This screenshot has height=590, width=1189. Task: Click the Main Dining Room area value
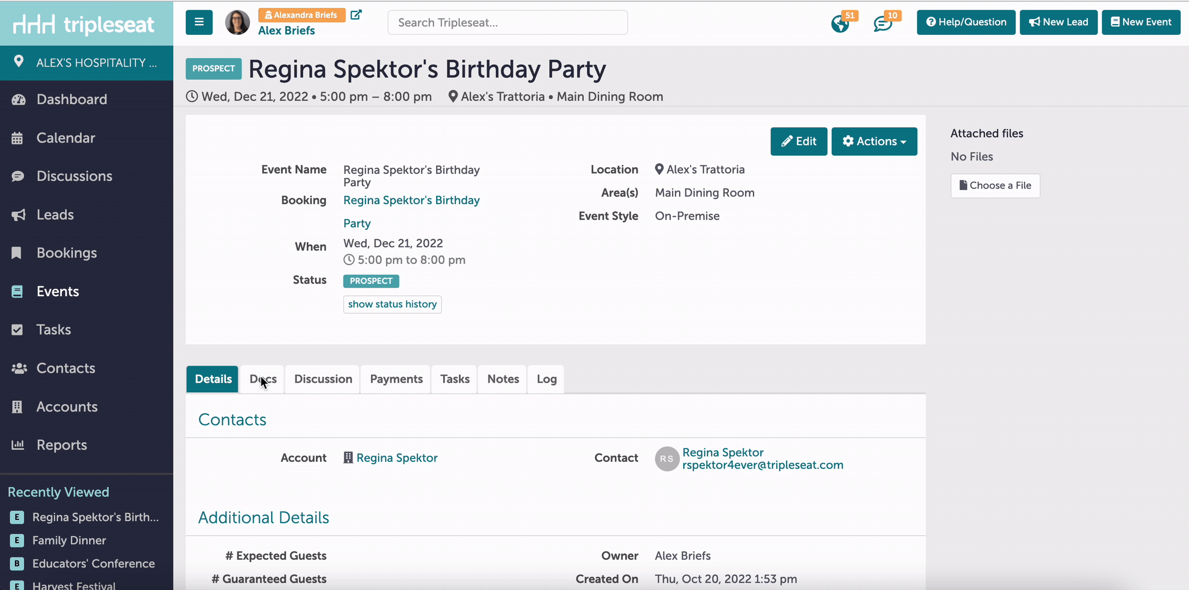(x=705, y=193)
